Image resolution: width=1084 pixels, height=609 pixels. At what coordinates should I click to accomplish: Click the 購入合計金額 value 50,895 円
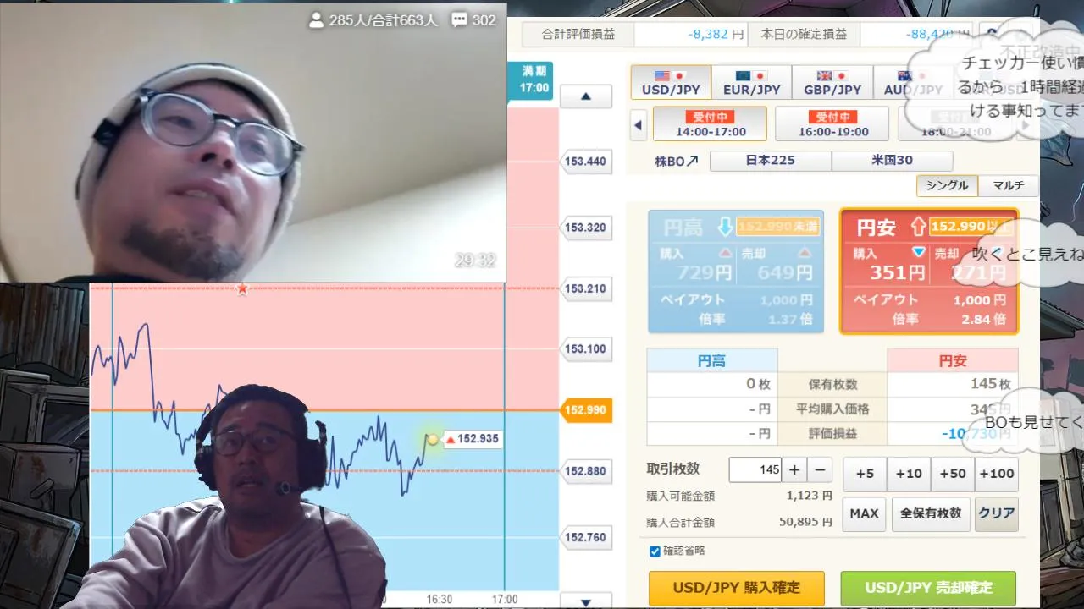[805, 522]
